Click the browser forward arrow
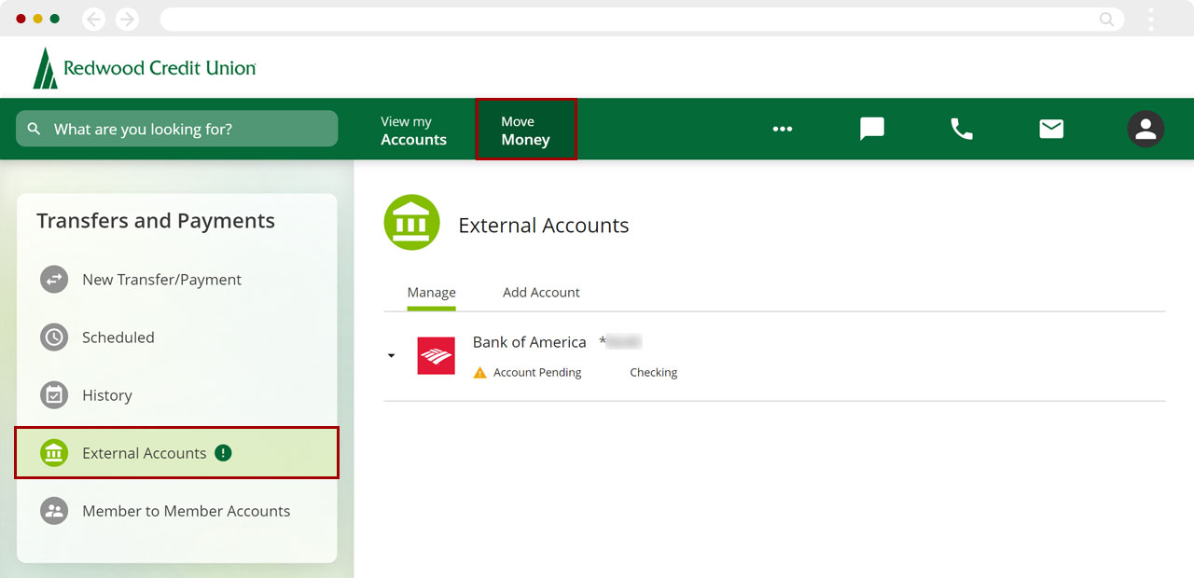 pyautogui.click(x=126, y=19)
